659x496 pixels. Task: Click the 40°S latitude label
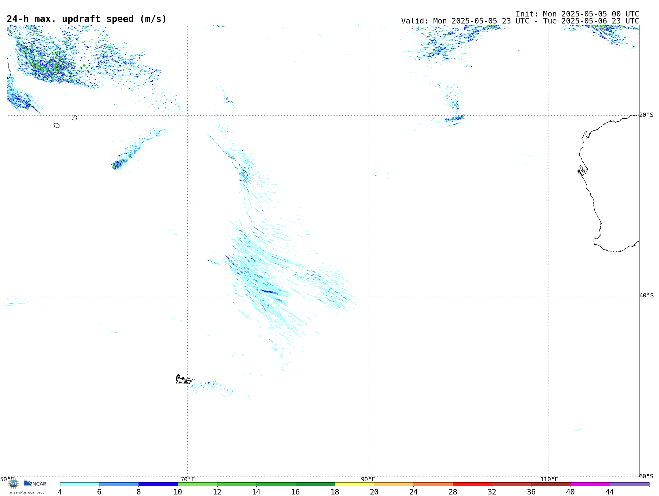[646, 296]
